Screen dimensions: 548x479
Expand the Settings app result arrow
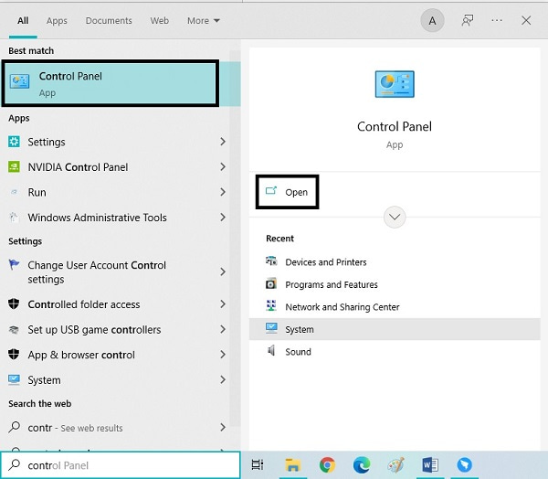223,142
